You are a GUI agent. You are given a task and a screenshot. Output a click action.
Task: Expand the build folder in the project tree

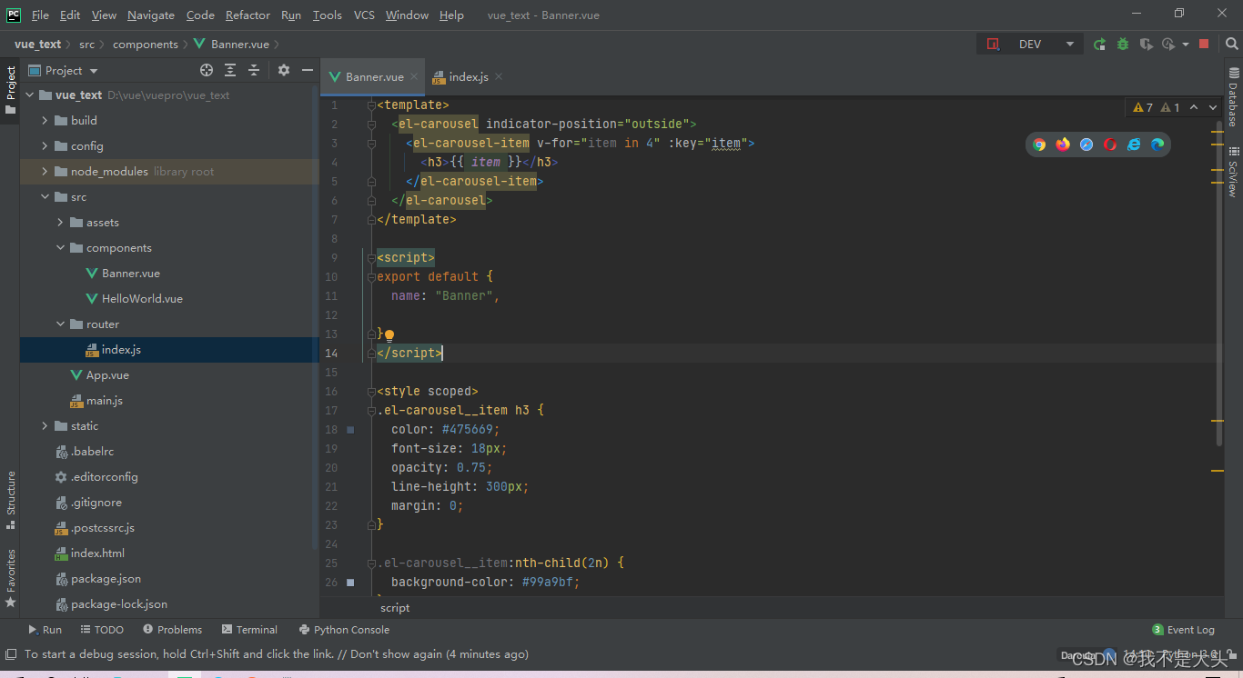43,120
